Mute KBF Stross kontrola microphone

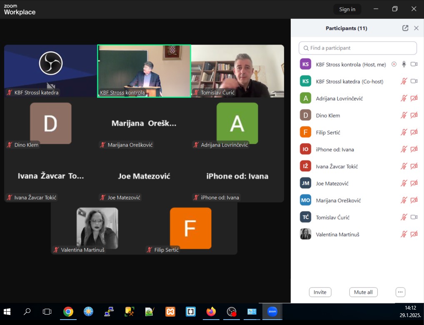[x=404, y=64]
